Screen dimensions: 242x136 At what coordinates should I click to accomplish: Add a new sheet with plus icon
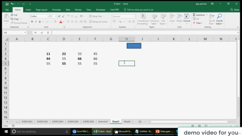140,122
